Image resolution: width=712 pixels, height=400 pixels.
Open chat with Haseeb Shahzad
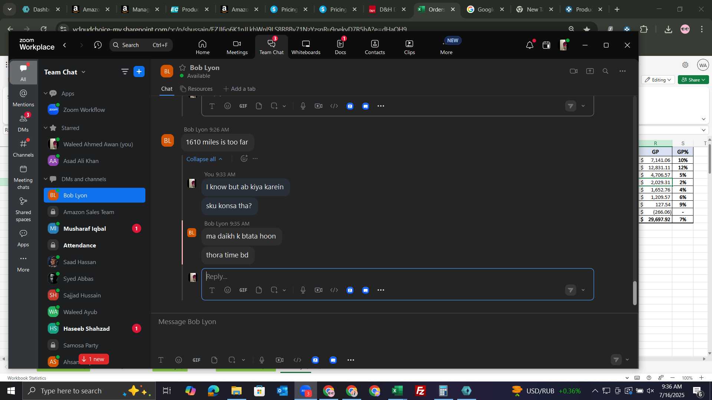[x=95, y=329]
